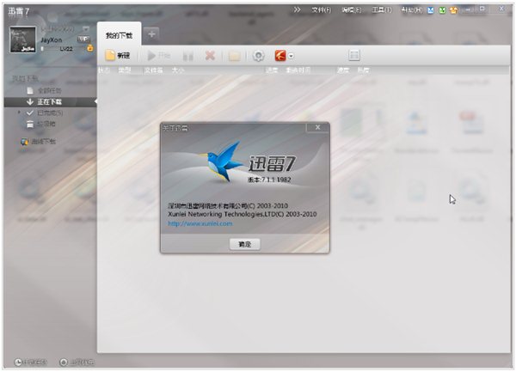
Task: Switch to the 我的下载 tab
Action: coord(120,35)
